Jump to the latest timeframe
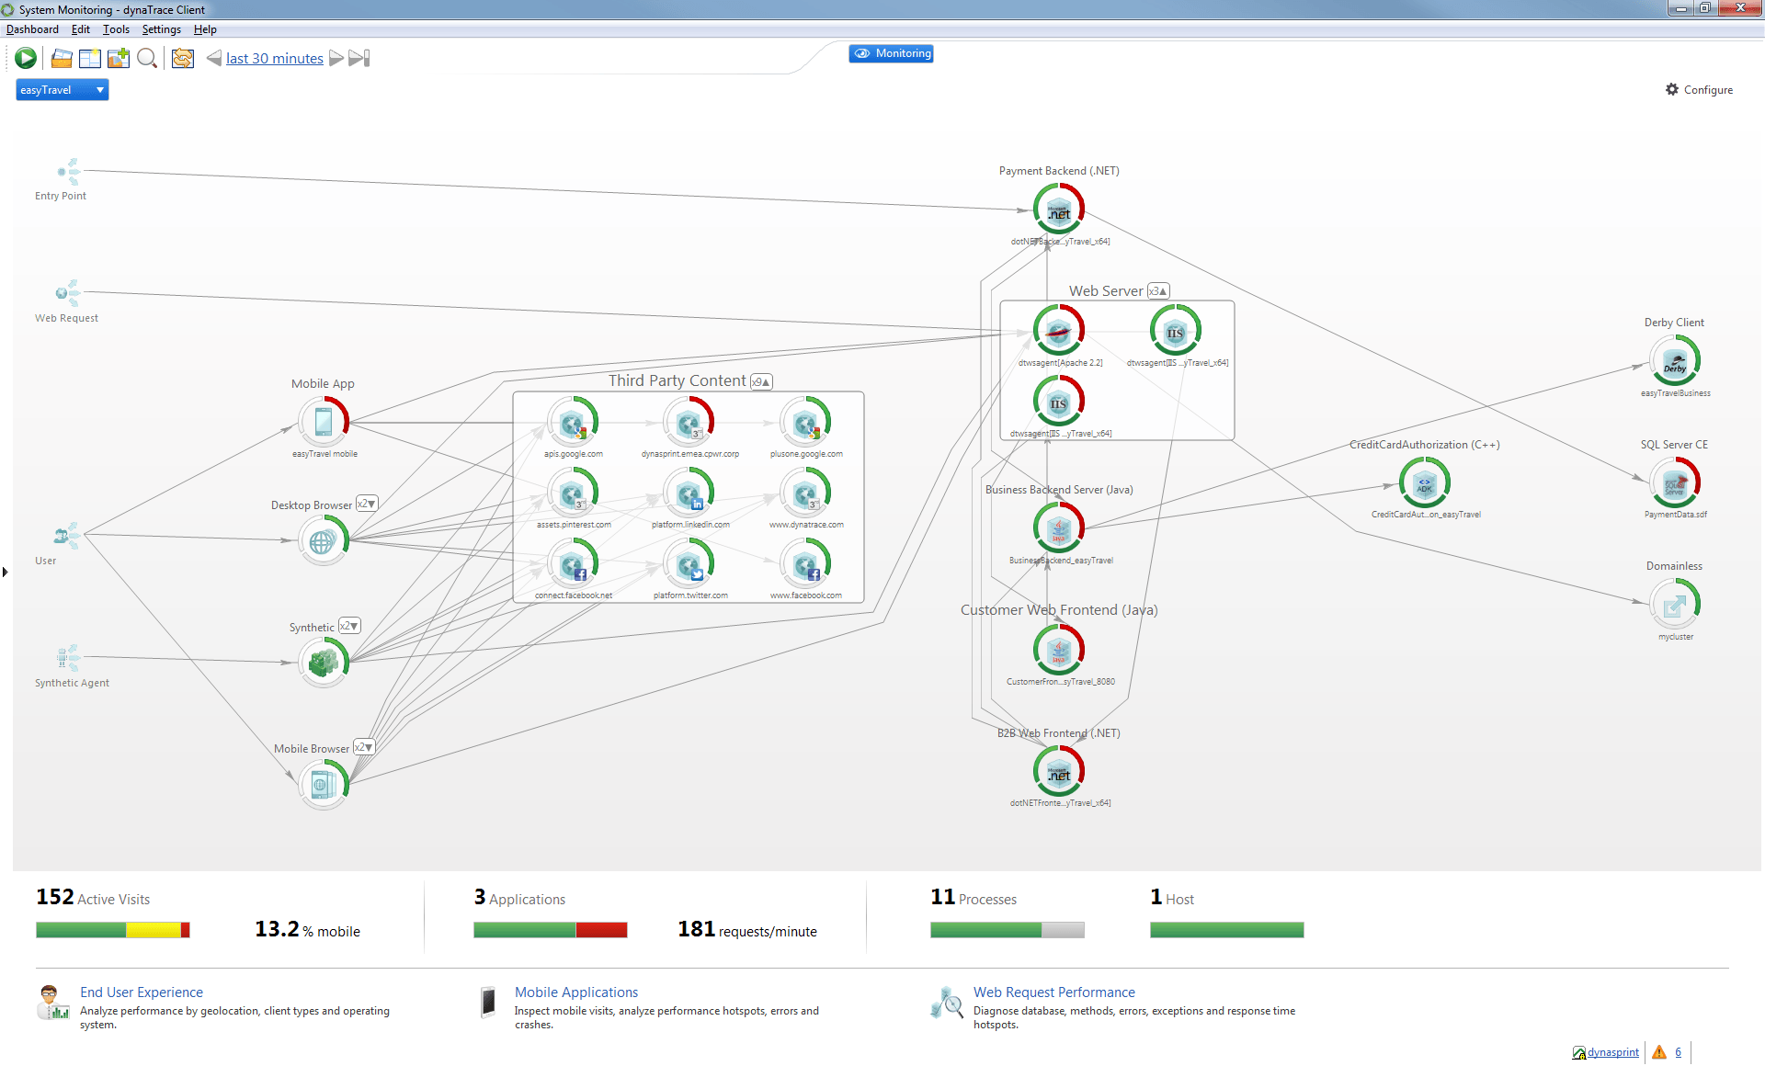The width and height of the screenshot is (1765, 1066). [359, 58]
